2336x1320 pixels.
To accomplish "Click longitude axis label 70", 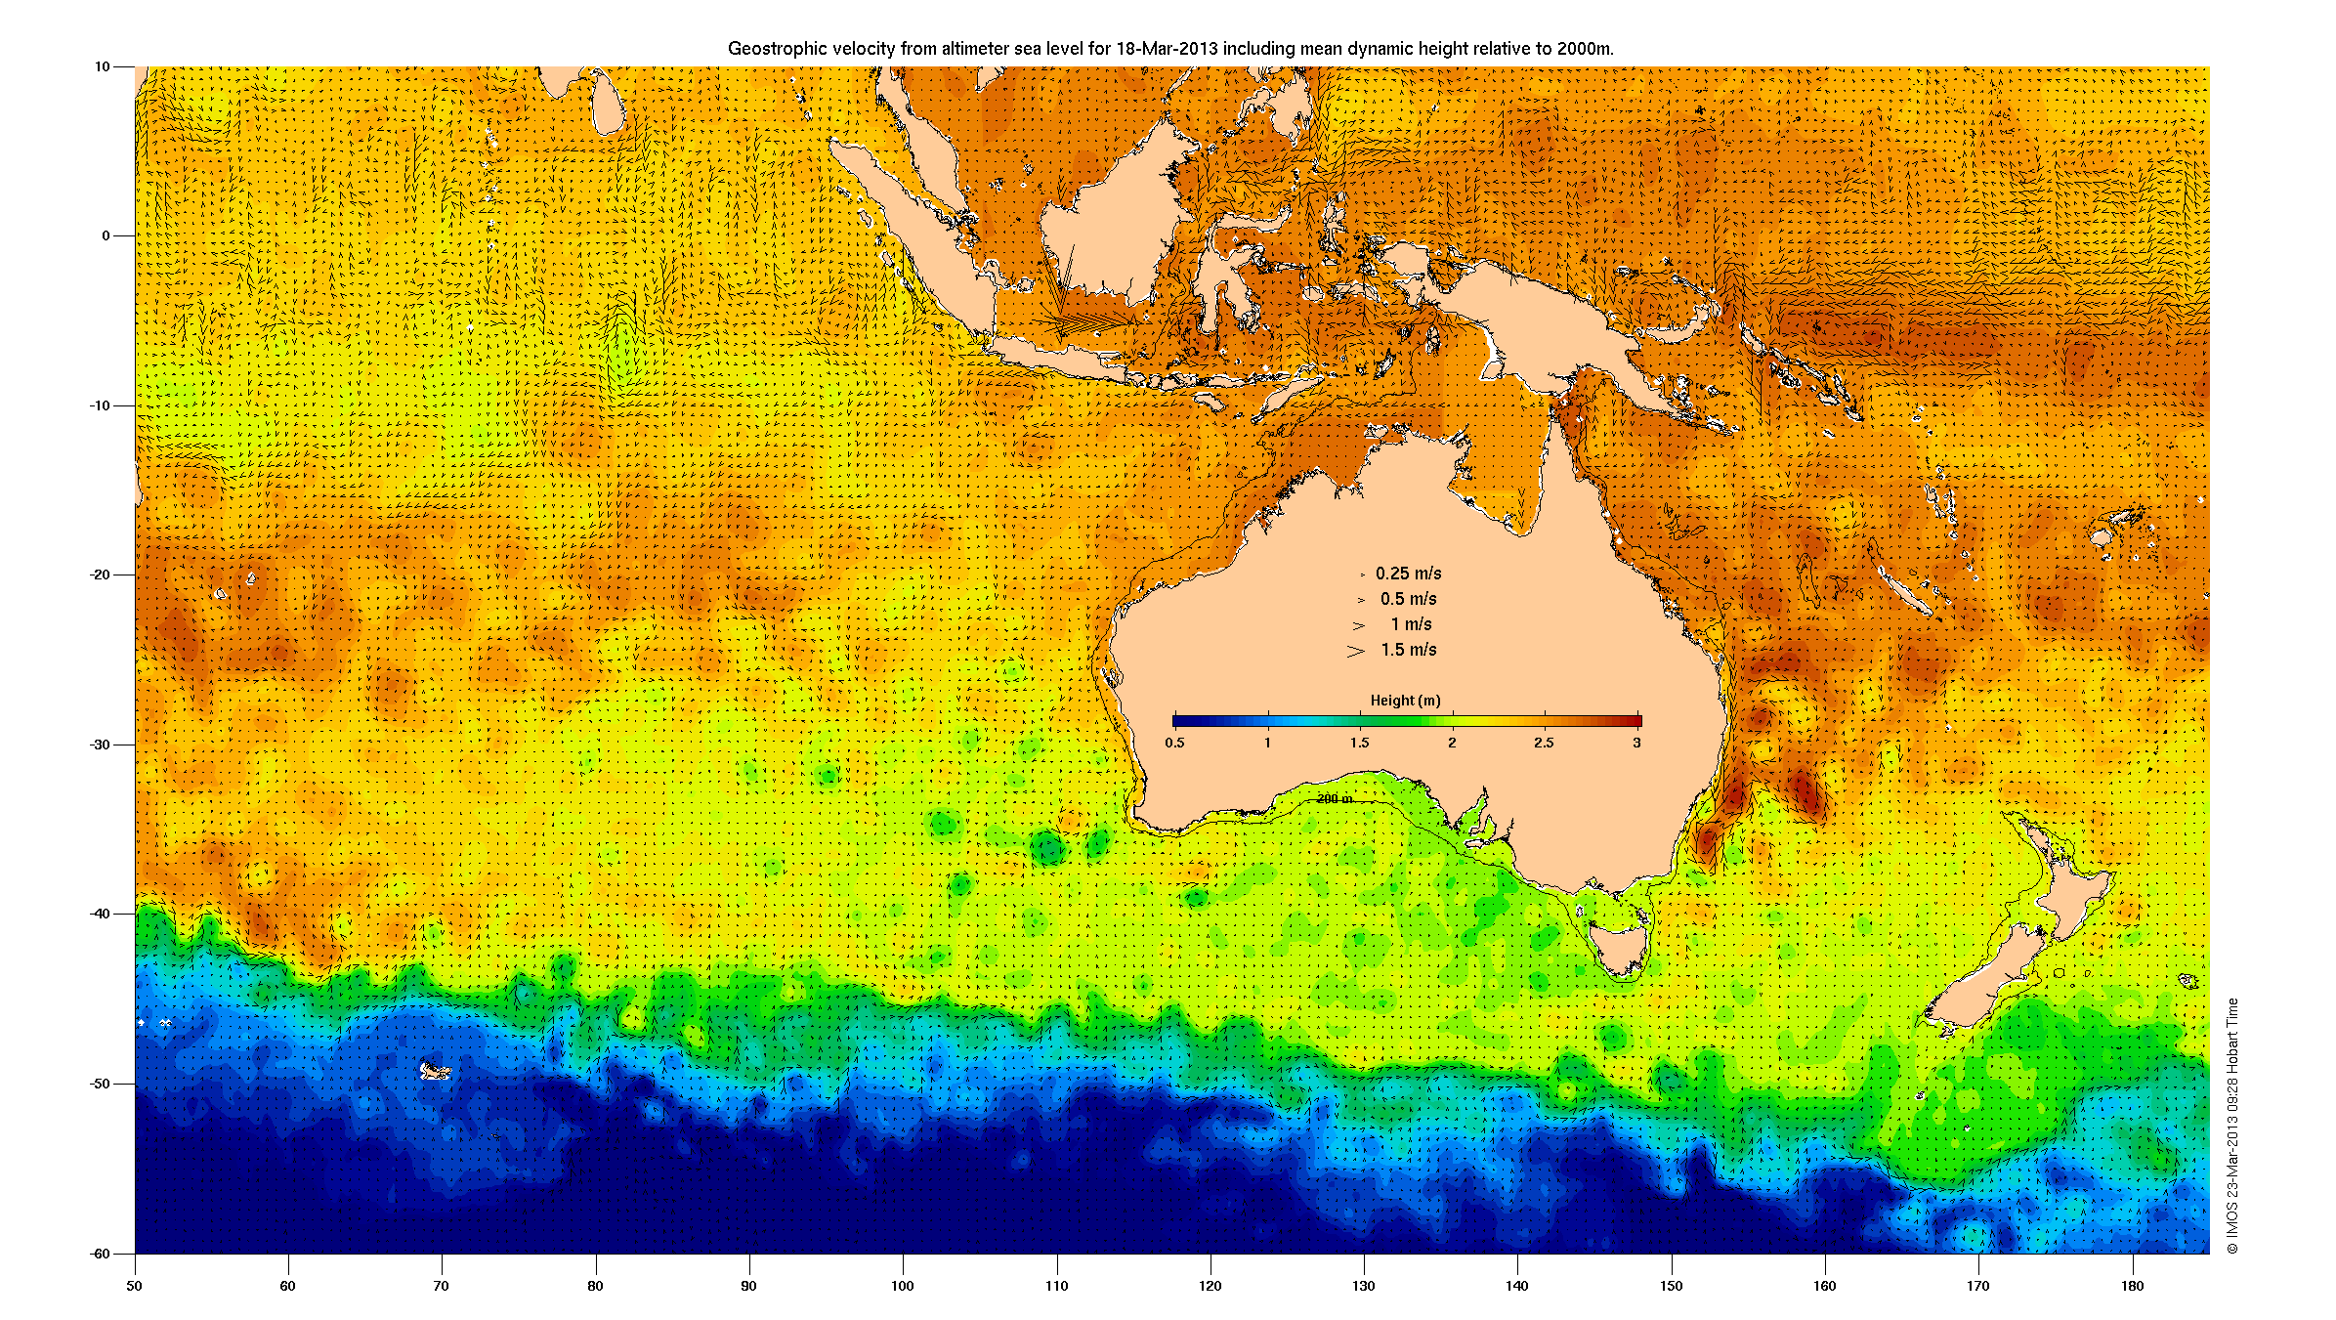I will [441, 1286].
